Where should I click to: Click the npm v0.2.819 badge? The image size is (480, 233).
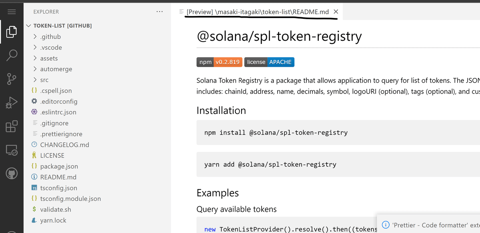pos(219,62)
